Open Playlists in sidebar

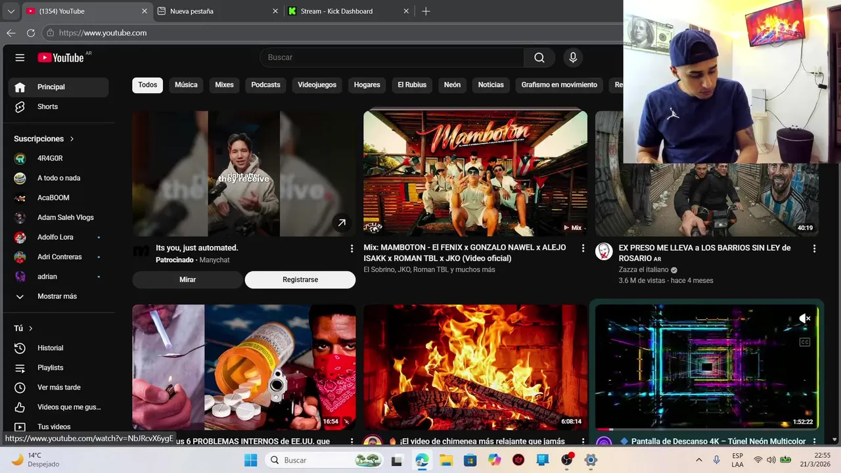(x=58, y=368)
